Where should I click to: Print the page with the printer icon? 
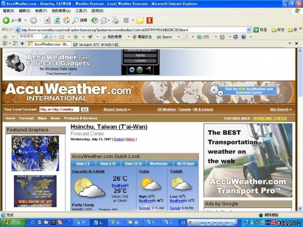pyautogui.click(x=116, y=20)
